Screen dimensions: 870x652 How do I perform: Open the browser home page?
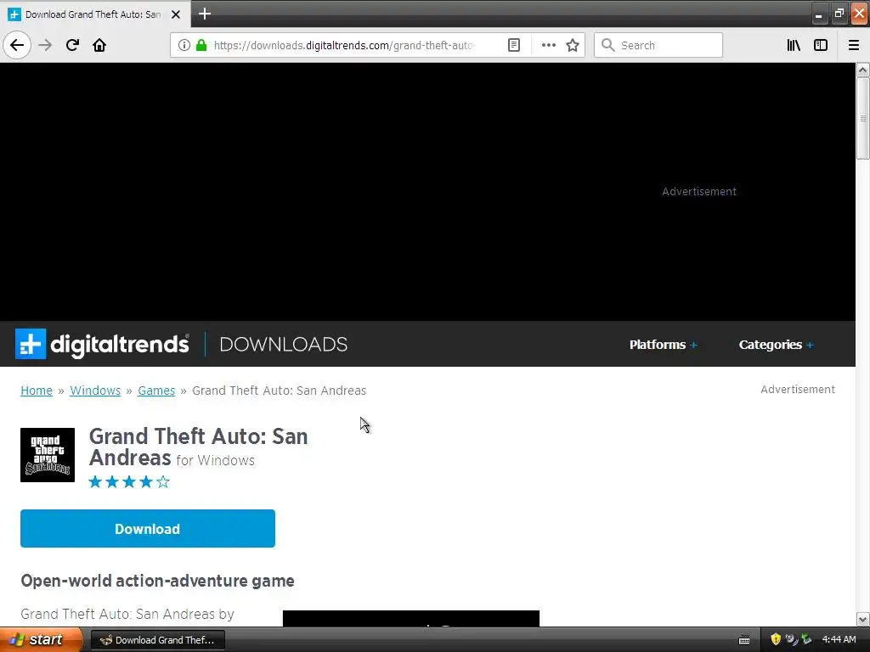point(99,45)
